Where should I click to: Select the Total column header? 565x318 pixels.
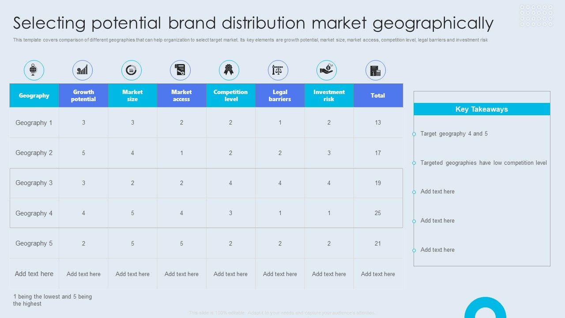click(378, 95)
